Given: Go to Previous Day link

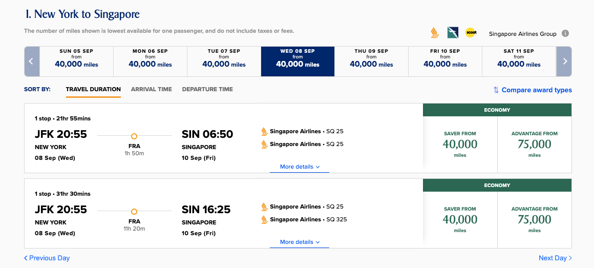Looking at the screenshot, I should coord(47,258).
